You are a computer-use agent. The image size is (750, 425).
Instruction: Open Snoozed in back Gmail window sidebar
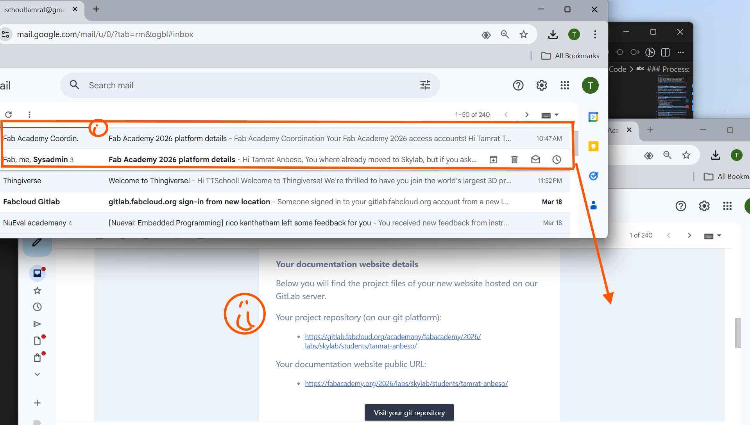click(38, 307)
